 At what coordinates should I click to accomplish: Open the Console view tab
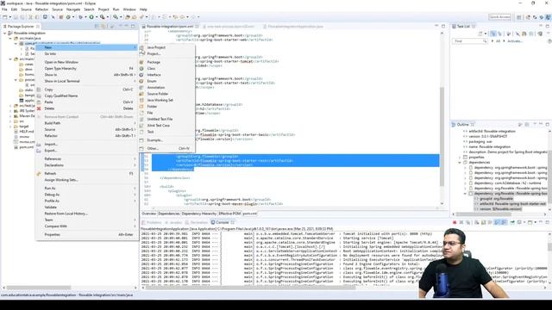tap(222, 222)
